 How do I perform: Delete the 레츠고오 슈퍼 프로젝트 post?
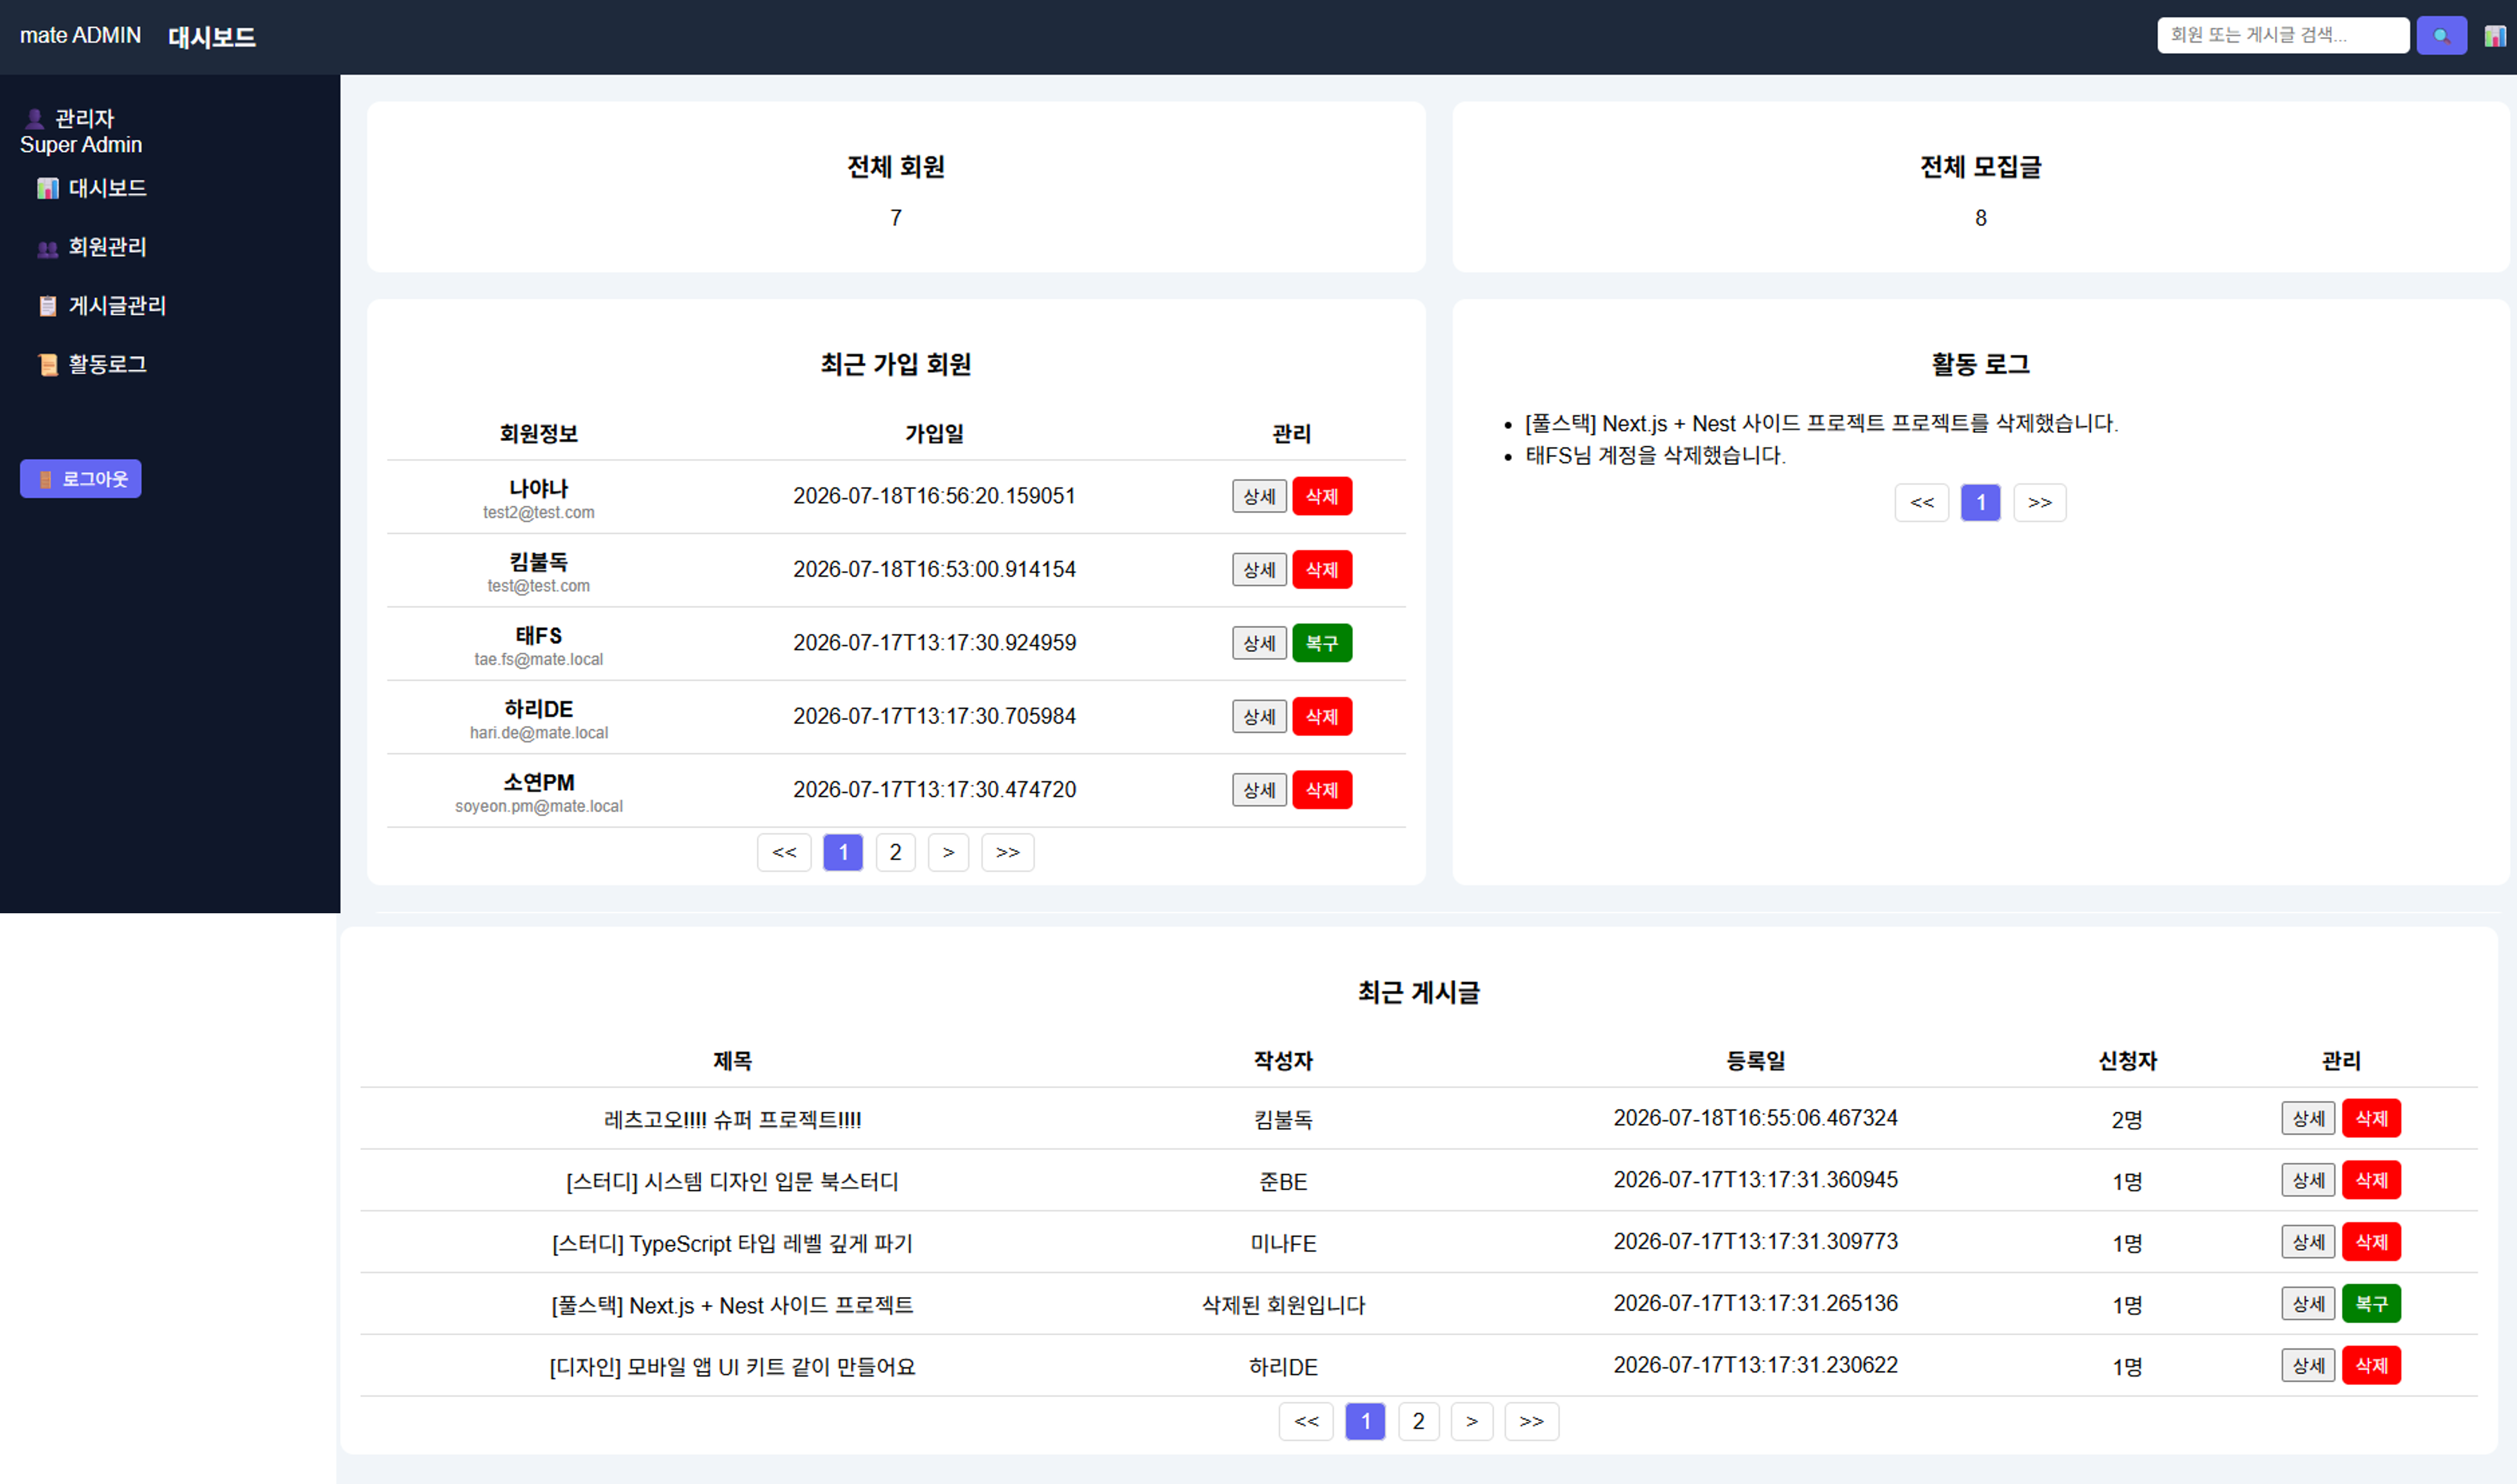coord(2371,1118)
